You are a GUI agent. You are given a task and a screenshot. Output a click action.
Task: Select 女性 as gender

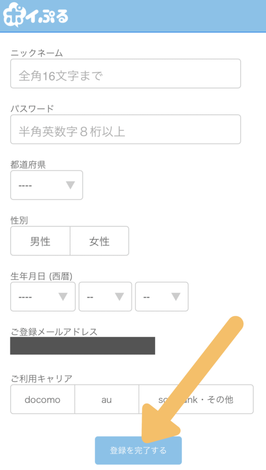tap(100, 241)
